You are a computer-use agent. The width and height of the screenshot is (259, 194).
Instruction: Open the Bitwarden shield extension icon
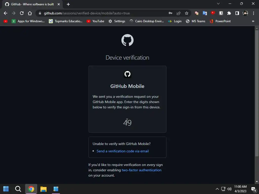pos(221,13)
